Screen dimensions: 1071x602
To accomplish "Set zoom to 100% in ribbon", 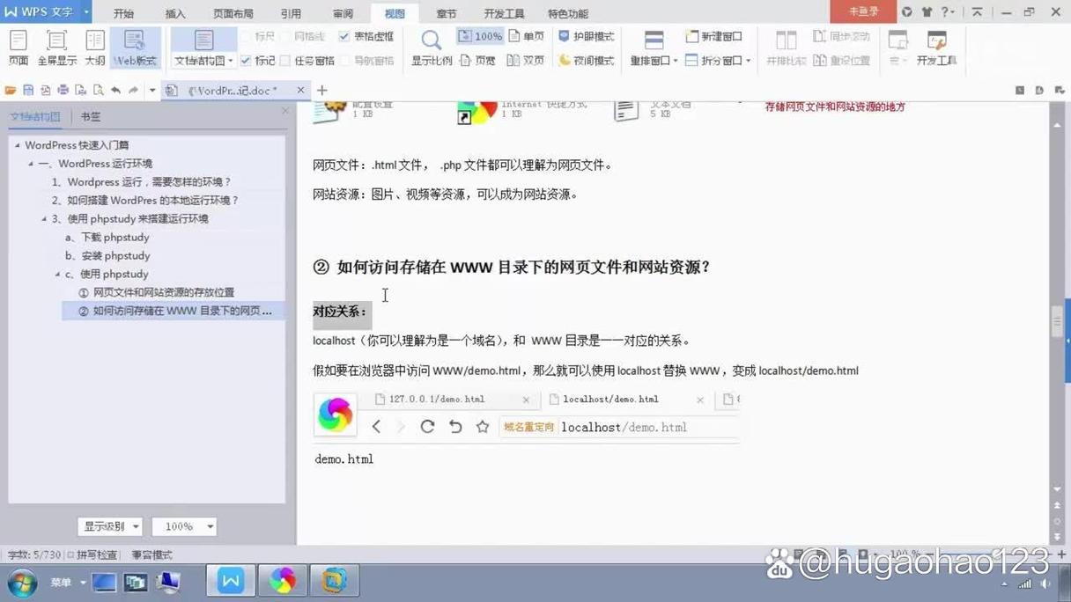I will point(480,36).
